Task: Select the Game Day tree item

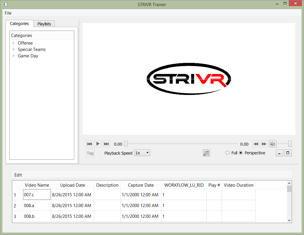Action: tap(28, 56)
